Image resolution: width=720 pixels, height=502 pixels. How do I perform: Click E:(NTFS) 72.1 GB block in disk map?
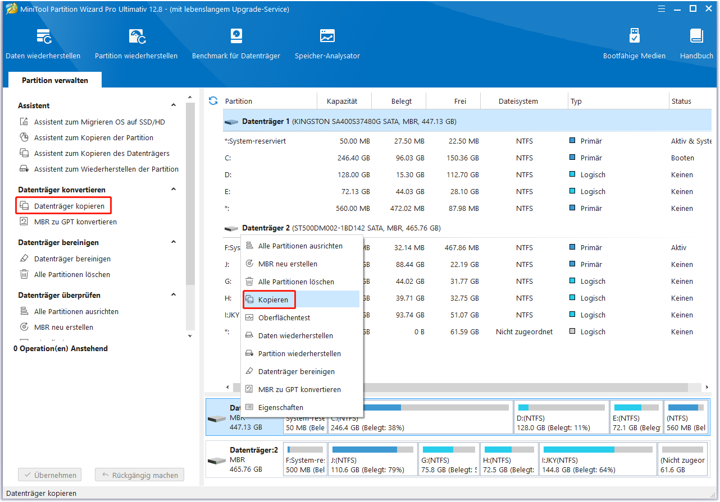pyautogui.click(x=636, y=417)
